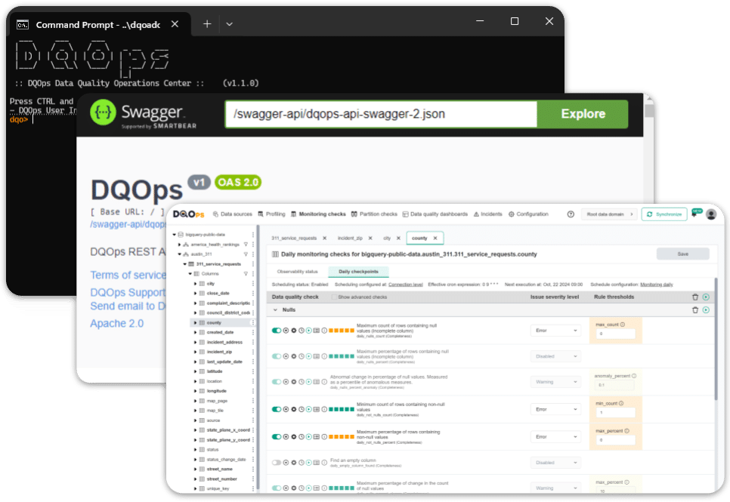Open the Connection level scheduling link
The height and width of the screenshot is (502, 730).
406,285
